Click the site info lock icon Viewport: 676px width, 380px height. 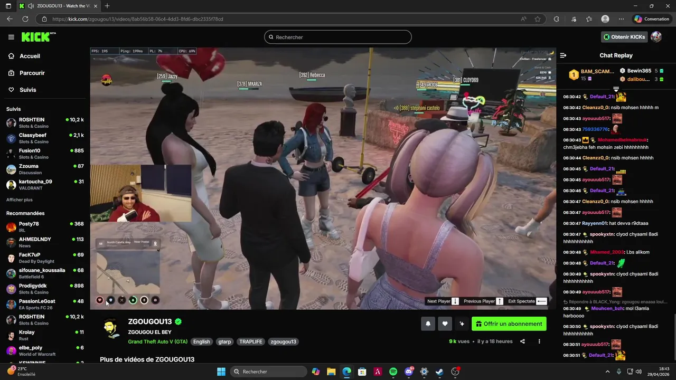45,19
